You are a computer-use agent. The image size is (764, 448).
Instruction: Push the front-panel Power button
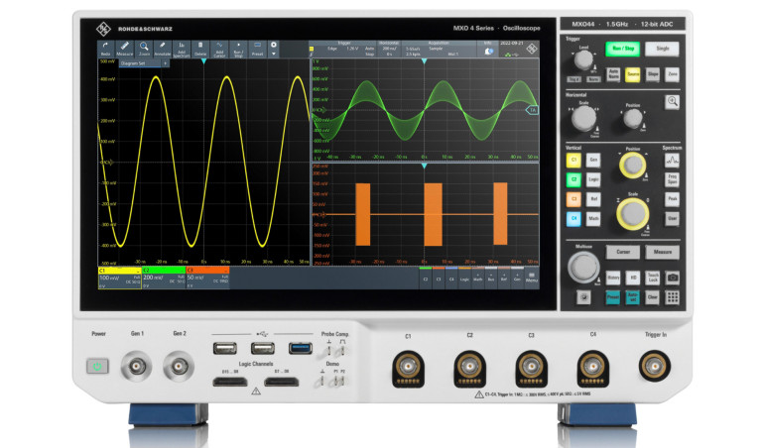[97, 366]
